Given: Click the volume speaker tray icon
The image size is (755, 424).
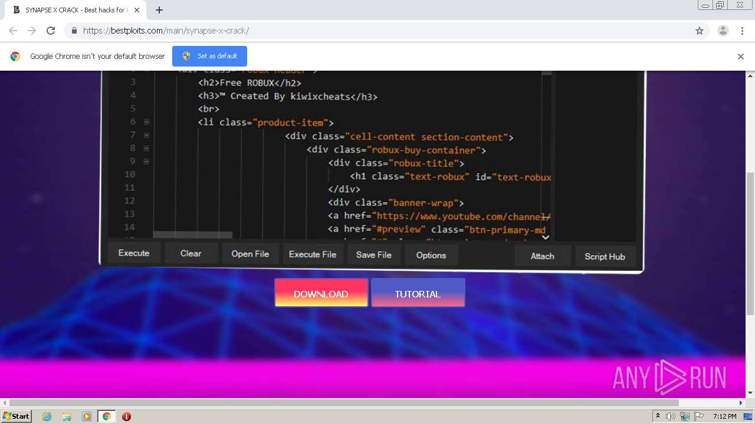Looking at the screenshot, I should (671, 416).
